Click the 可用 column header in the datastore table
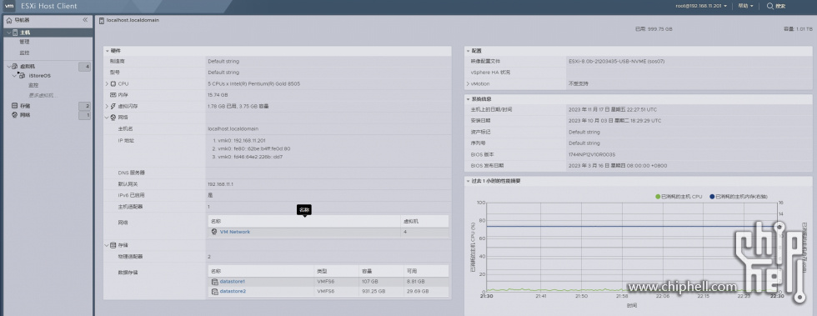This screenshot has width=817, height=316. point(426,271)
